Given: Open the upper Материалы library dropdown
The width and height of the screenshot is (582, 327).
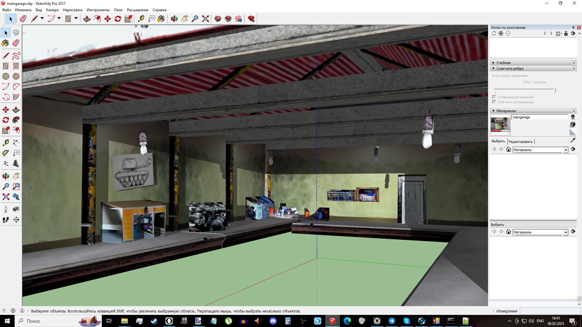Looking at the screenshot, I should coord(565,150).
